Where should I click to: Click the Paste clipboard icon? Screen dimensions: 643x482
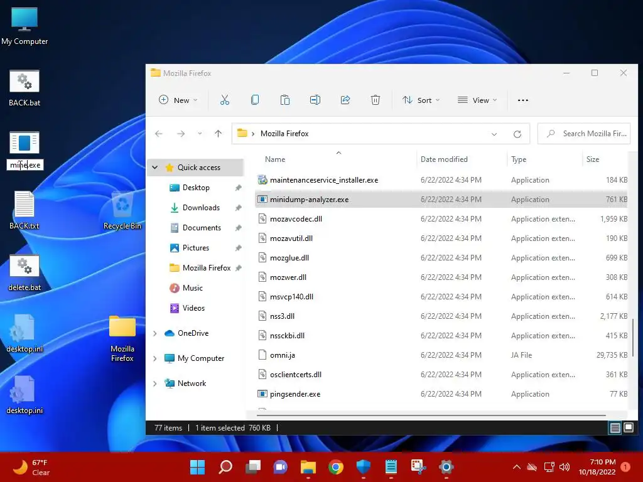pyautogui.click(x=284, y=100)
